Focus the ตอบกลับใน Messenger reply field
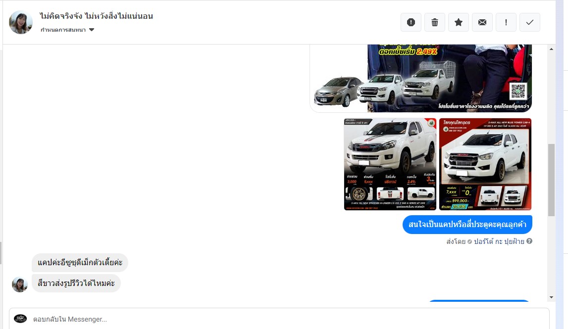This screenshot has width=568, height=329. 279,319
